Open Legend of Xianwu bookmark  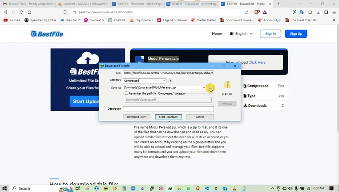172,20
